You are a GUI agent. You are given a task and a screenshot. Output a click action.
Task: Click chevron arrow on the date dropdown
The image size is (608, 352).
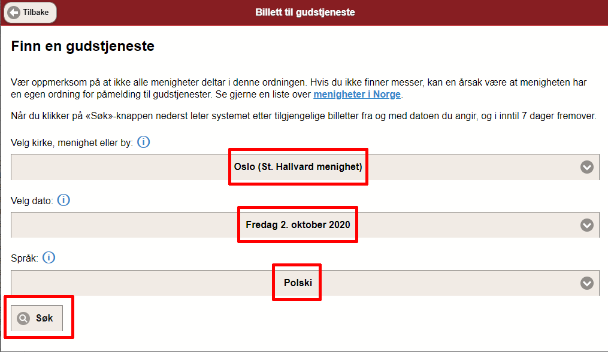tap(586, 225)
